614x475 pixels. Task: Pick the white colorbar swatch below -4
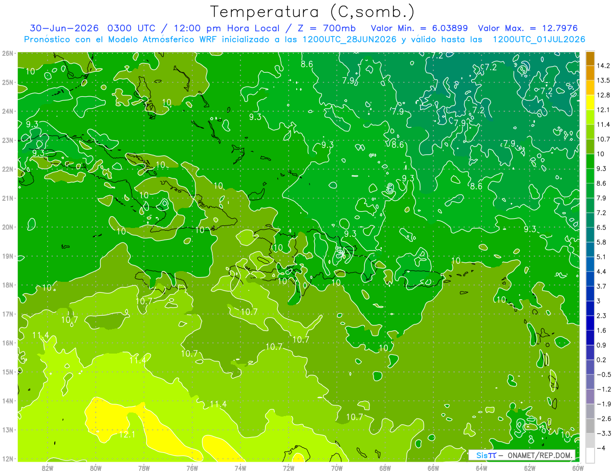click(590, 455)
